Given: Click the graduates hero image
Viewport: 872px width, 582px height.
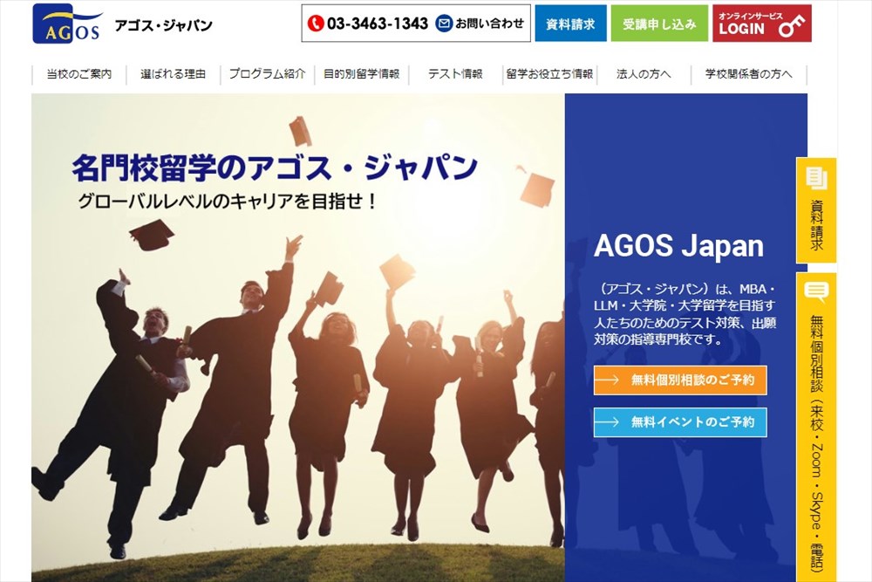Looking at the screenshot, I should coord(298,338).
